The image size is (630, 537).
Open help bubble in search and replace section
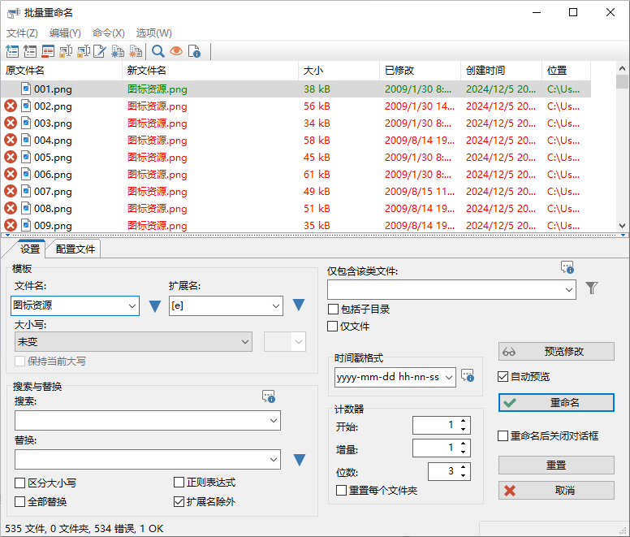click(269, 396)
